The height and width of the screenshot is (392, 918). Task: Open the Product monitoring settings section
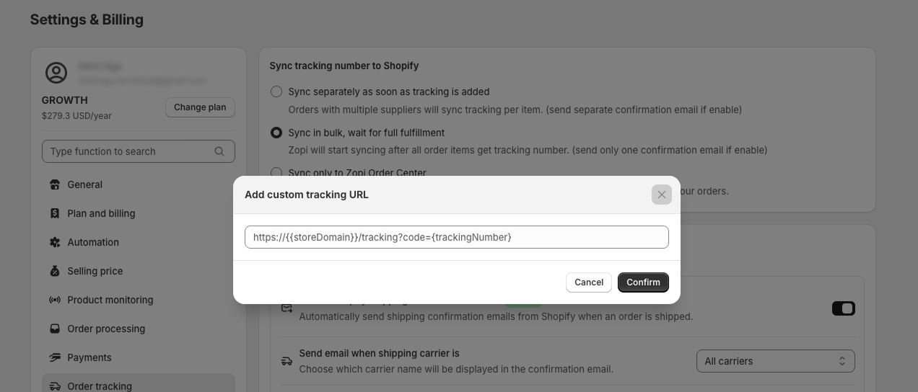(110, 300)
